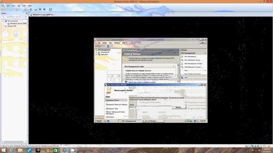273x153 pixels.
Task: Select DFS Management root tree node
Action: (104, 50)
